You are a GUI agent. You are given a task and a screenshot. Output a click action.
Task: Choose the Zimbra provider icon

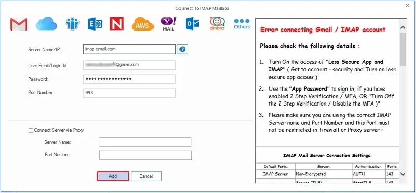coord(217,24)
